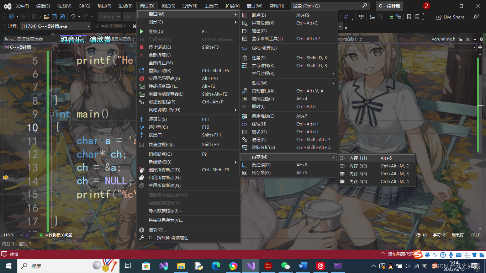This screenshot has height=273, width=486.
Task: Click the 性能探查器 (Performance Profiler) icon
Action: pos(142,86)
